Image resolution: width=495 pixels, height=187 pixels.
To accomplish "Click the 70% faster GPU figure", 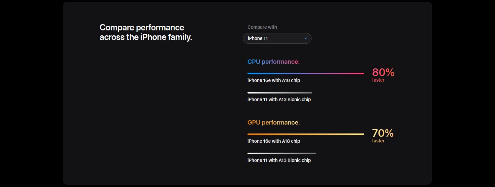I will pos(383,133).
